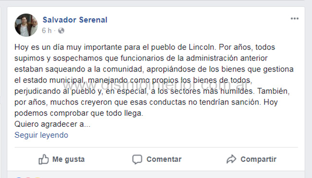Click the Compartir label text

(x=258, y=159)
